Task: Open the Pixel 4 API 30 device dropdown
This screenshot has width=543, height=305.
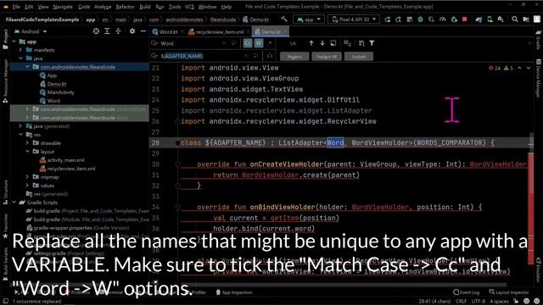Action: pos(354,19)
